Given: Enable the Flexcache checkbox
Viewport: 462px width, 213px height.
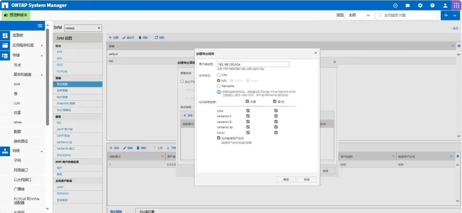Looking at the screenshot, I should coord(219,86).
